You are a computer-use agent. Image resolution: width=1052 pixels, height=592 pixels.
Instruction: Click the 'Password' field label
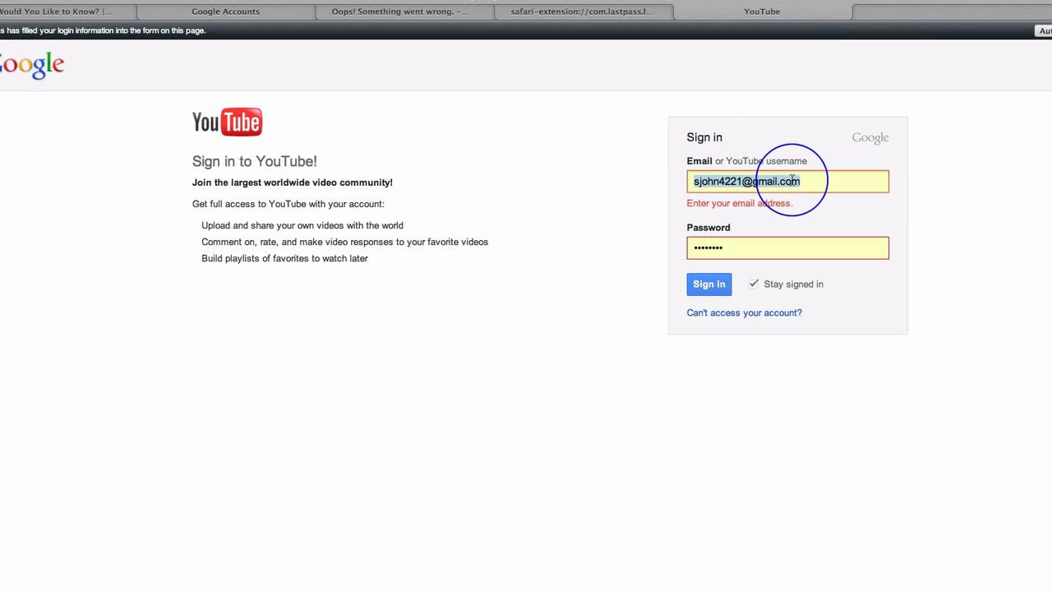(708, 228)
